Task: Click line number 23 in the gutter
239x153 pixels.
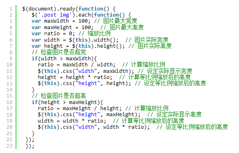Action: tap(9, 146)
